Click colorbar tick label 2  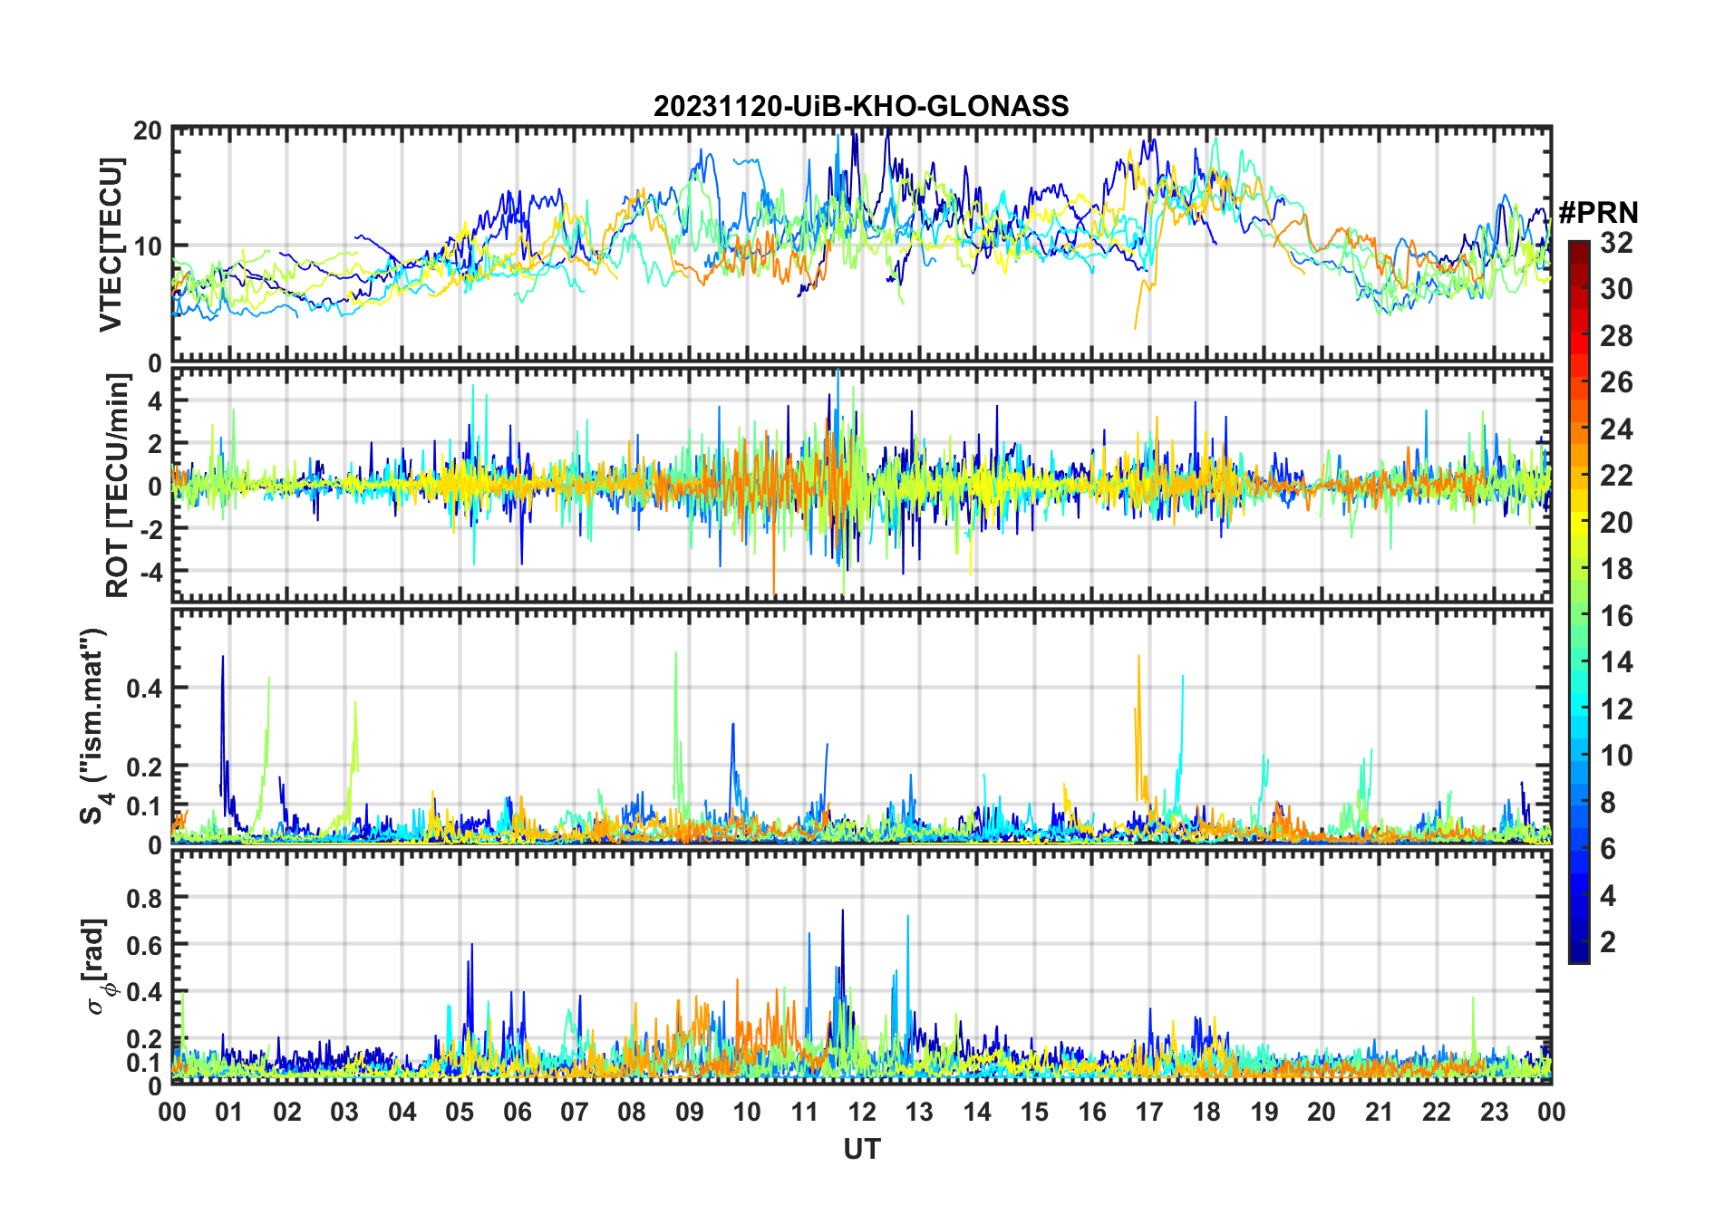pyautogui.click(x=1608, y=942)
